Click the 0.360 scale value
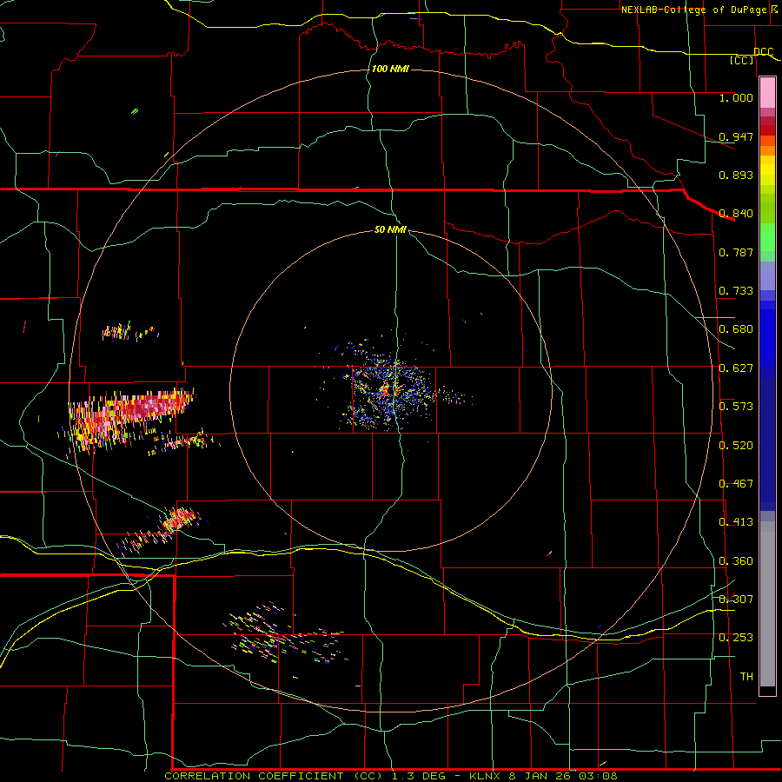Screen dimensions: 782x782 (736, 561)
